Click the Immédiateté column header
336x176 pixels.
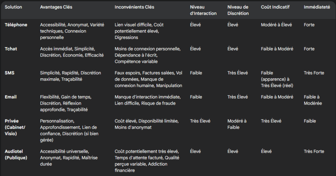pyautogui.click(x=317, y=7)
